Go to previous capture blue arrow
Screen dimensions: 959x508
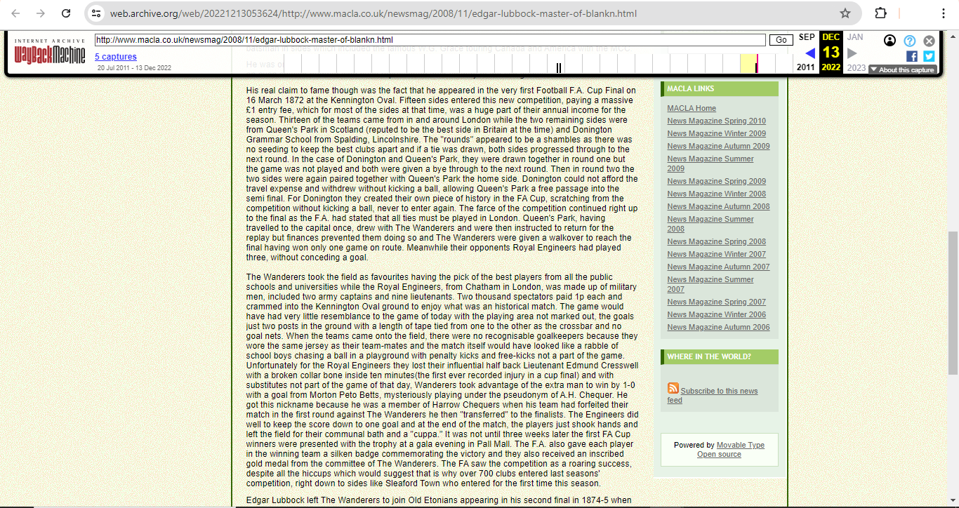click(810, 53)
